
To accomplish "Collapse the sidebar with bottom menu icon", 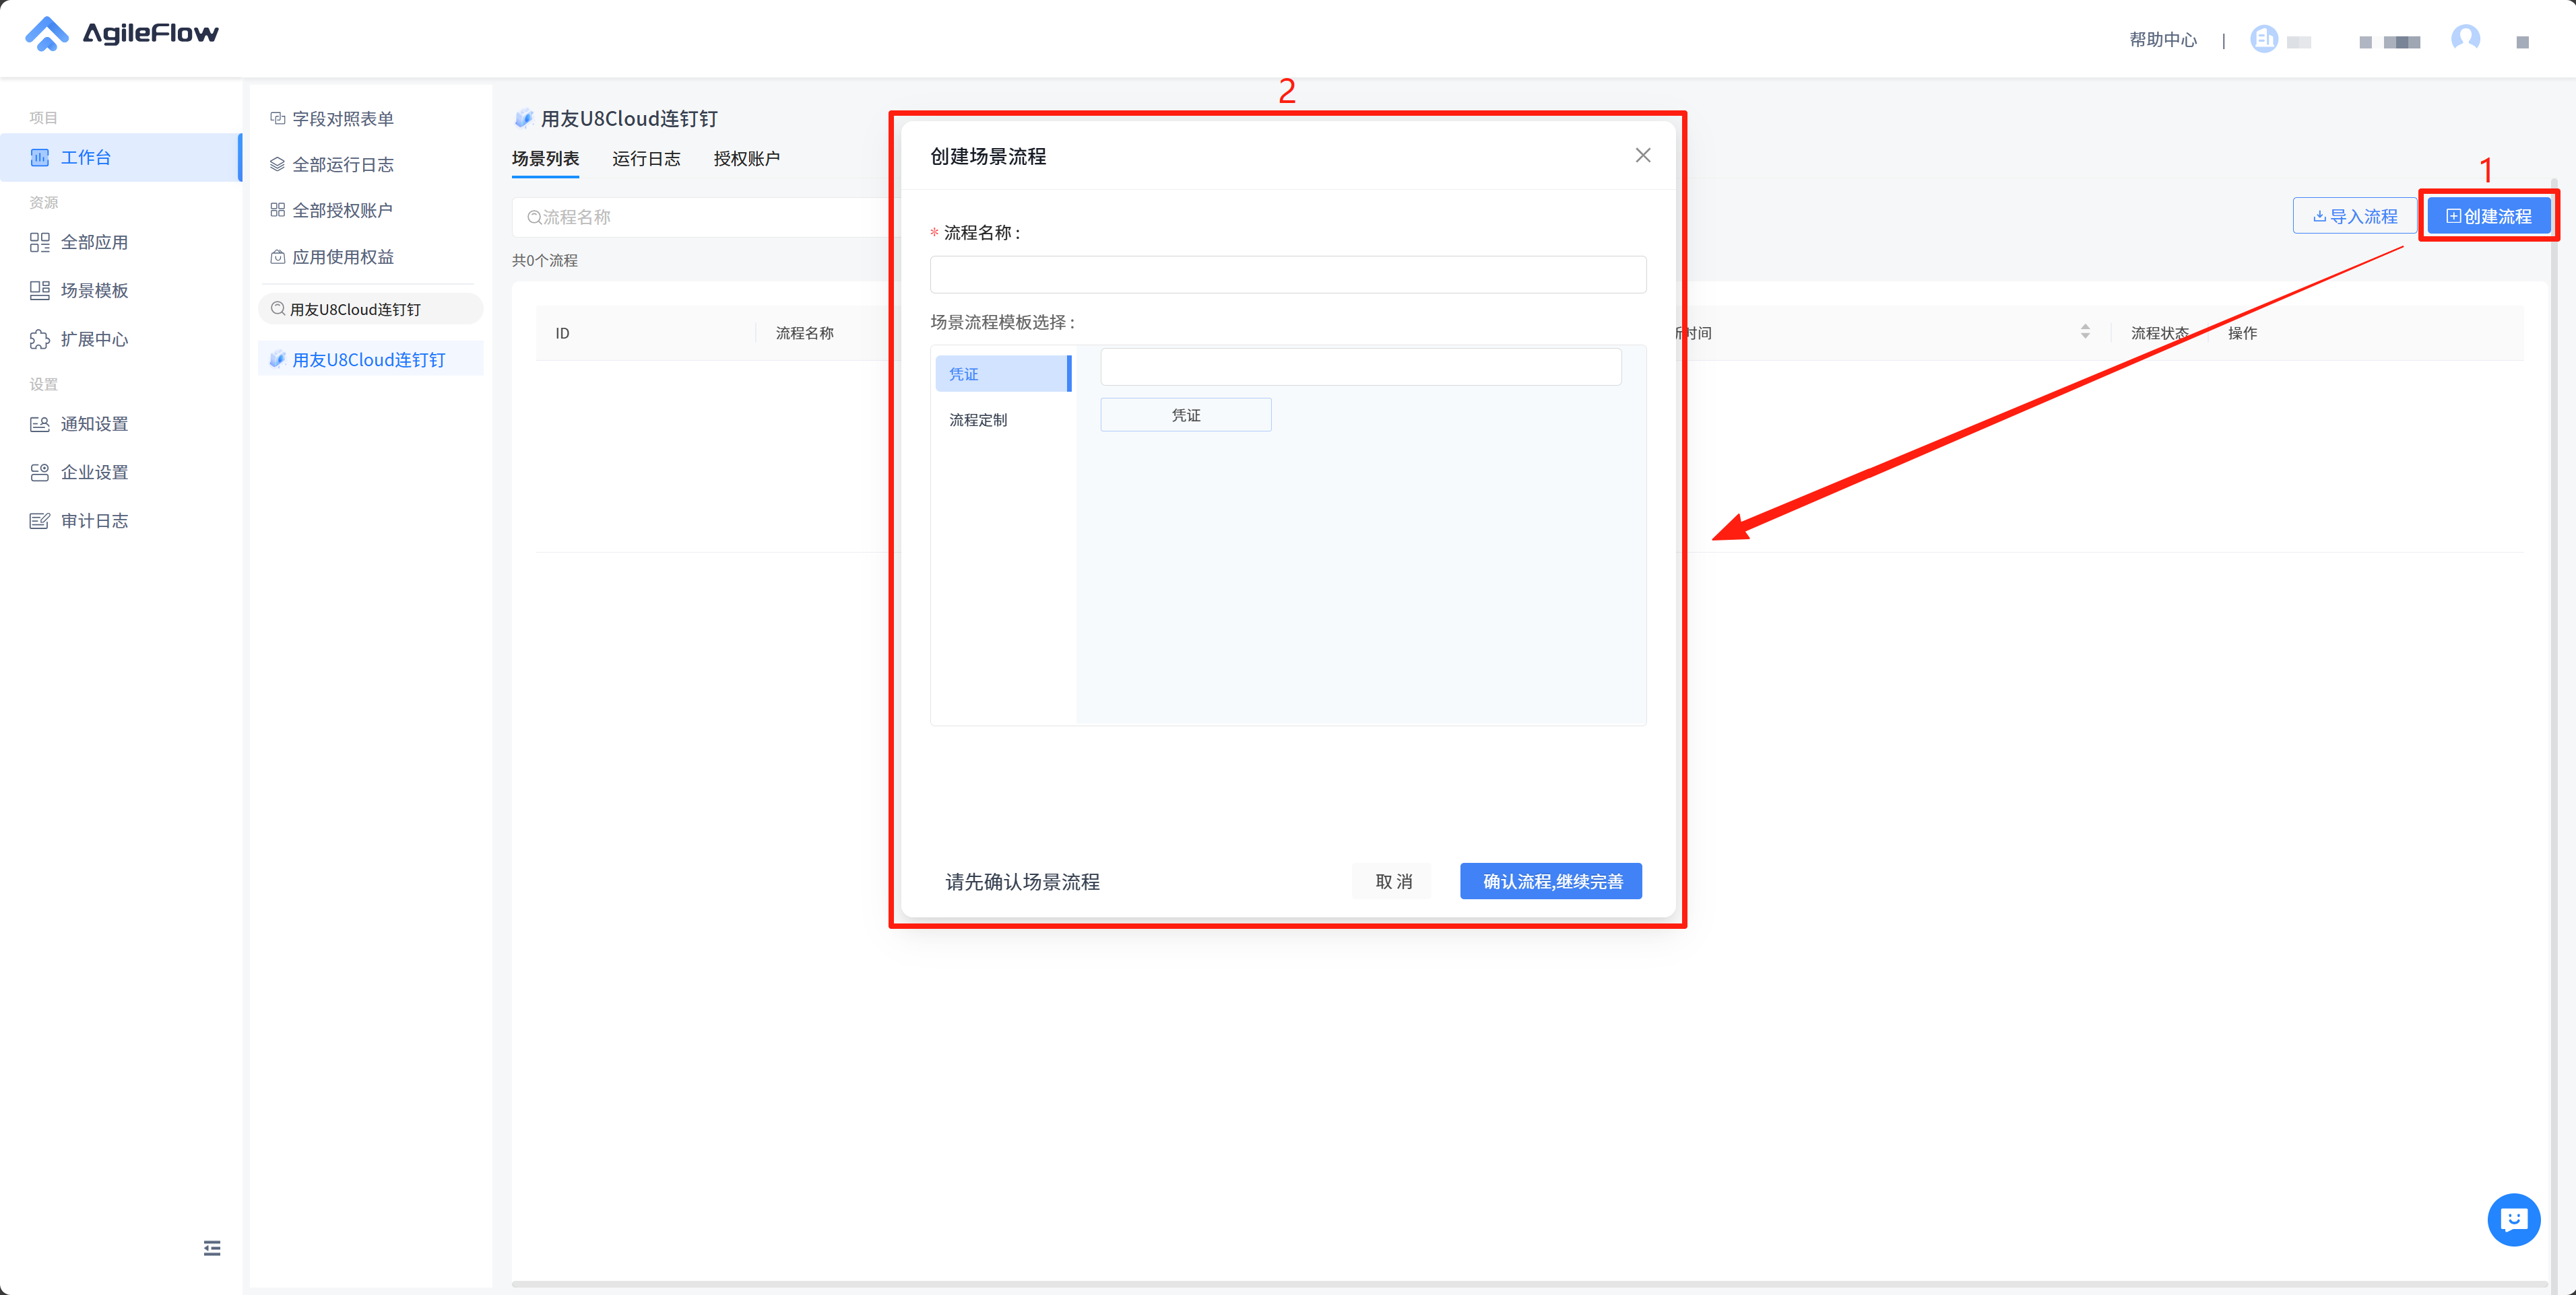I will click(212, 1248).
